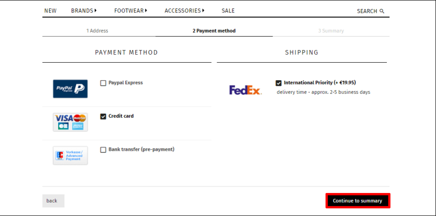This screenshot has width=436, height=216.
Task: Click the Vorkasse Advanced Payment logo
Action: point(70,156)
